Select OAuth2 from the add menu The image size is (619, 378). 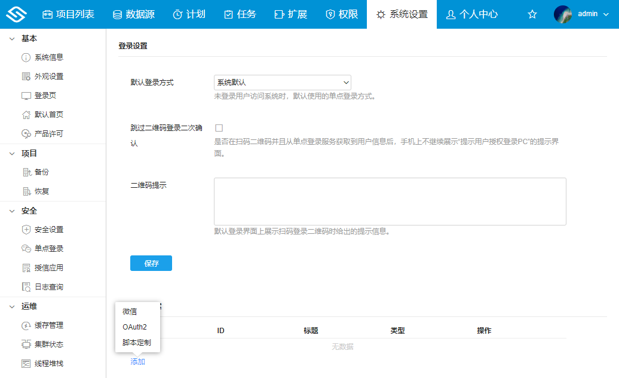(136, 328)
